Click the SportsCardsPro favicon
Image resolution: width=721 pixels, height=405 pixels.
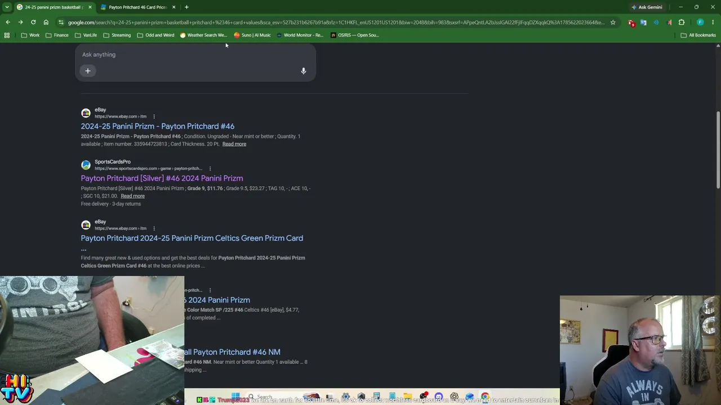(86, 165)
